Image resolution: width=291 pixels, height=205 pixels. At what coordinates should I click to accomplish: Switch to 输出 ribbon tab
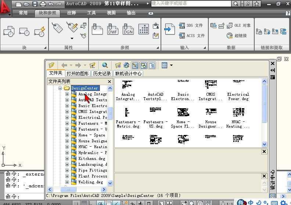131,13
